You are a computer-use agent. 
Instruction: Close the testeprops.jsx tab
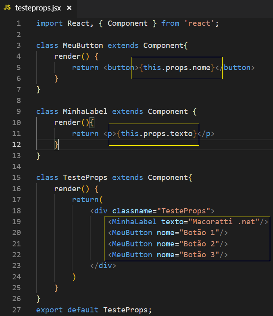point(69,8)
